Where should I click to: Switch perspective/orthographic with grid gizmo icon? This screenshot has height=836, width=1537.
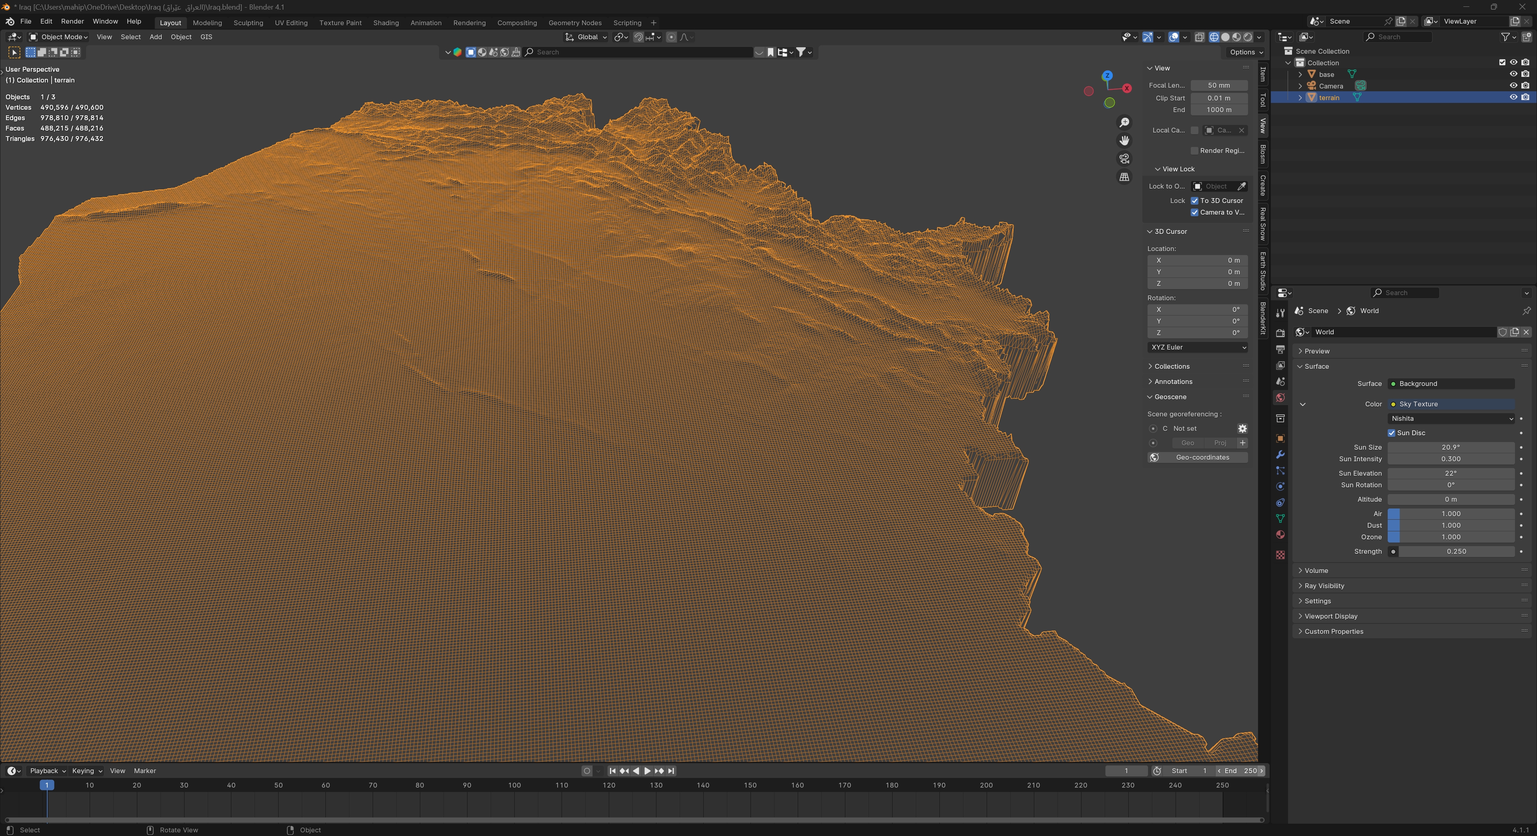(x=1124, y=177)
